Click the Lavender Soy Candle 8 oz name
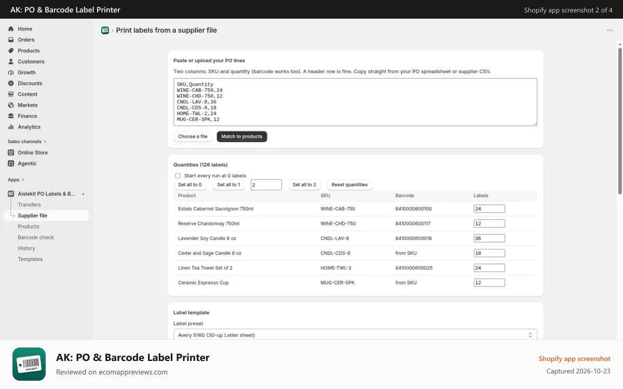Viewport: 623px width, 389px height. click(207, 238)
